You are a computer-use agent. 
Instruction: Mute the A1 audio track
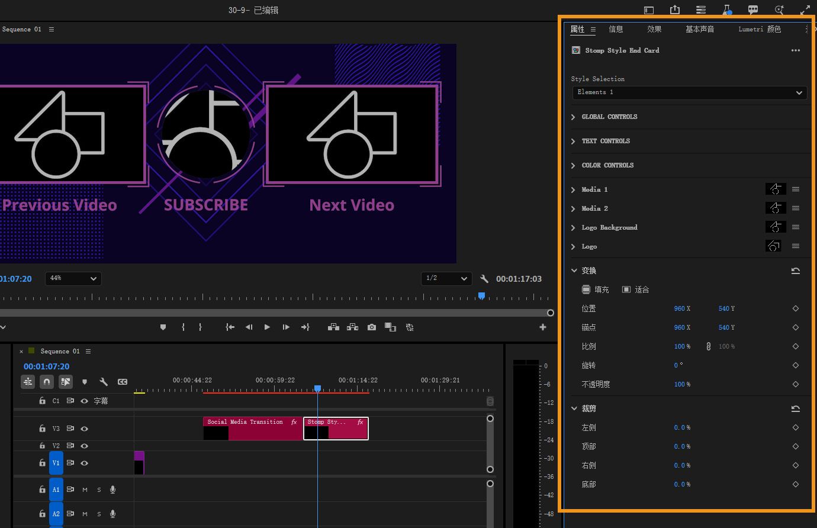[85, 490]
